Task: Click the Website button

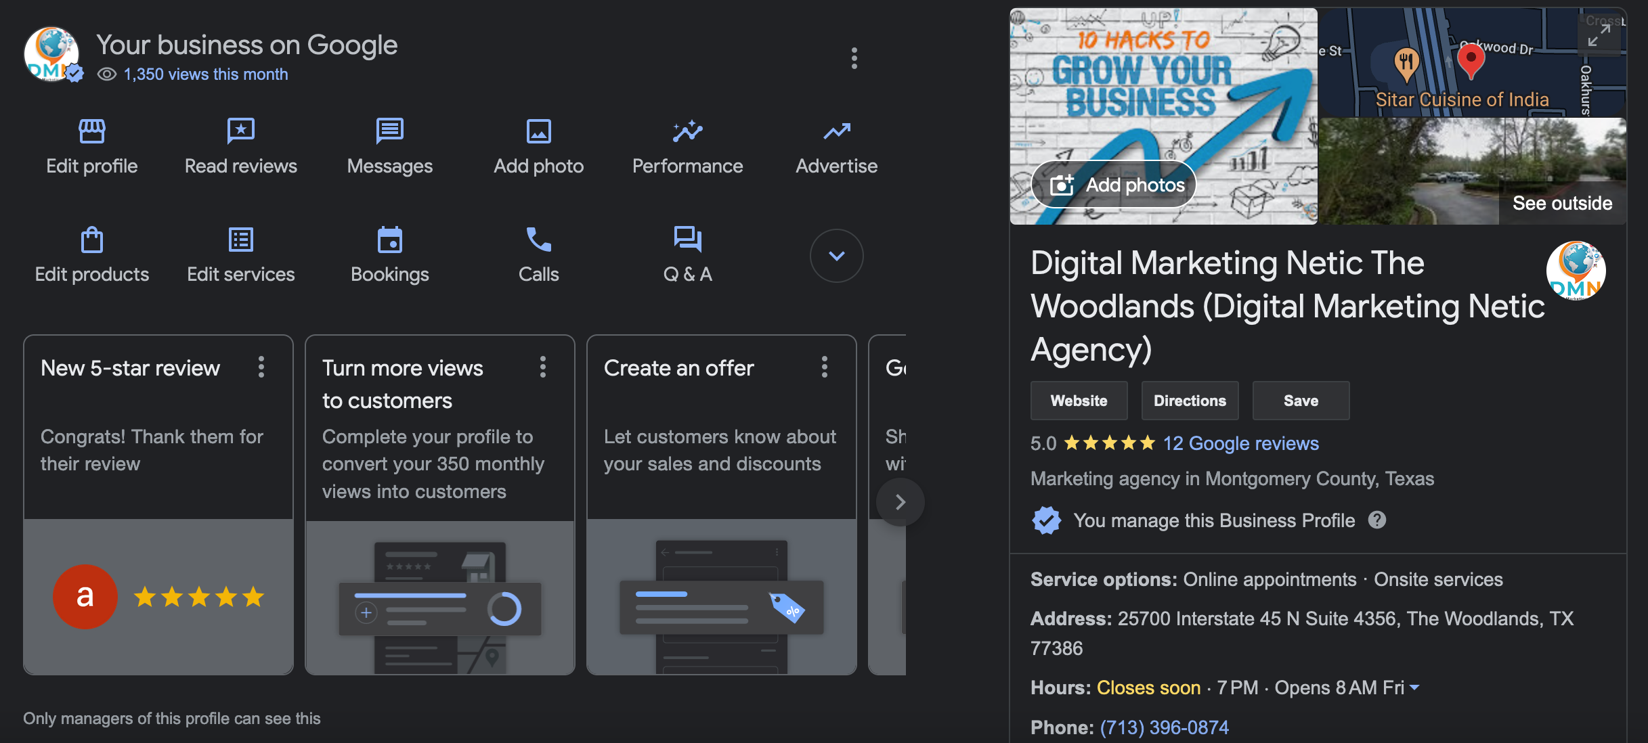Action: coord(1079,401)
